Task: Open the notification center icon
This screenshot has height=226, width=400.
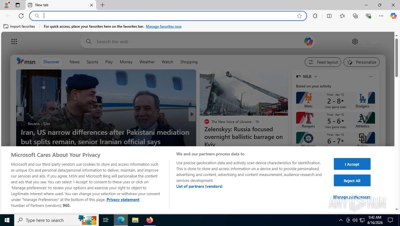Action: pos(390,220)
